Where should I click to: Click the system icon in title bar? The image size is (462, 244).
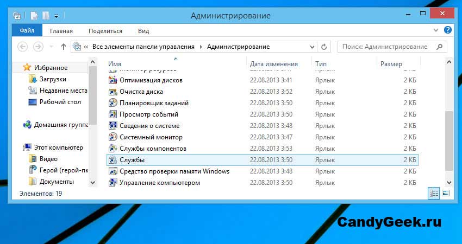pyautogui.click(x=17, y=16)
